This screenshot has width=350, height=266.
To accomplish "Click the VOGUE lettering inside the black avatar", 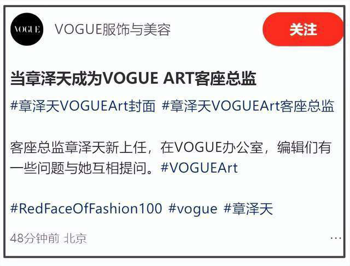I will (x=27, y=29).
